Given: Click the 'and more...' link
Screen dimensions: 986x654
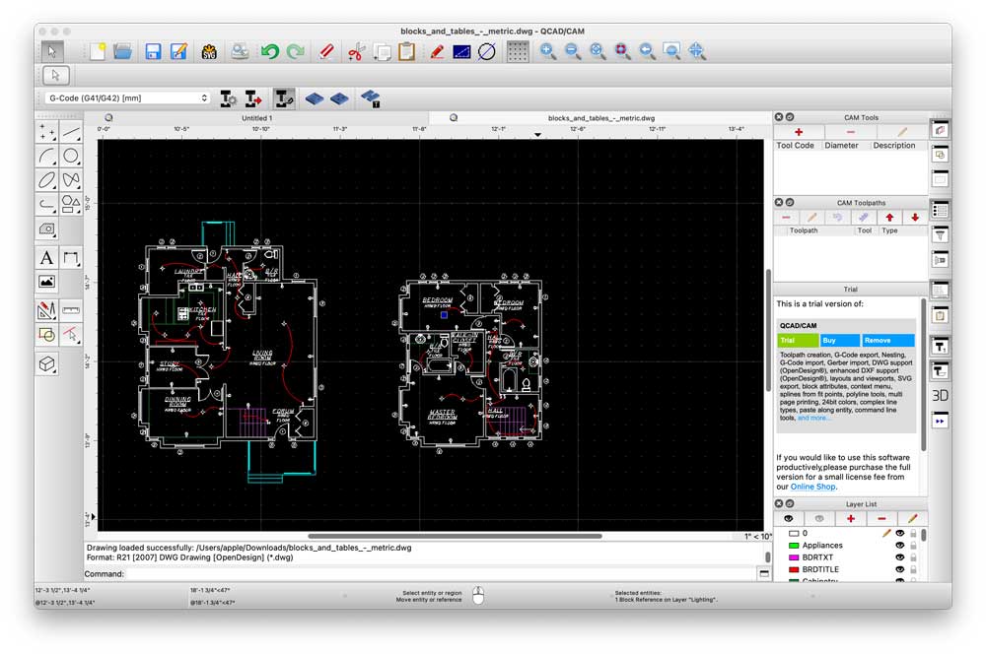Looking at the screenshot, I should [x=813, y=418].
